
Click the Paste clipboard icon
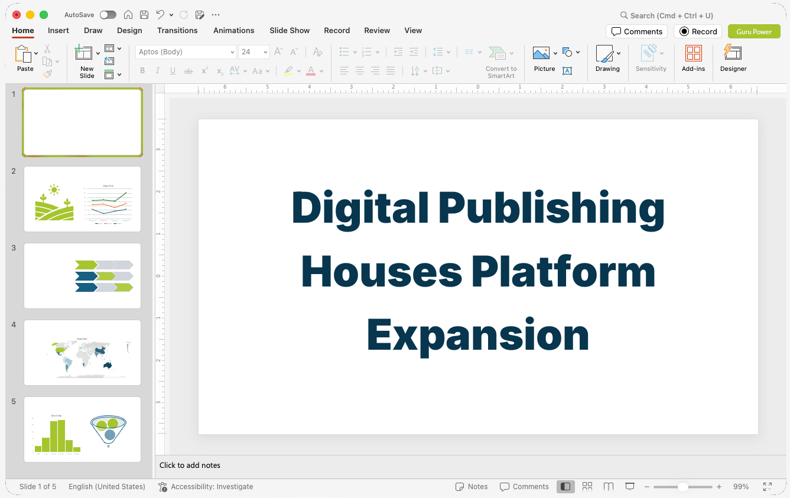tap(23, 54)
